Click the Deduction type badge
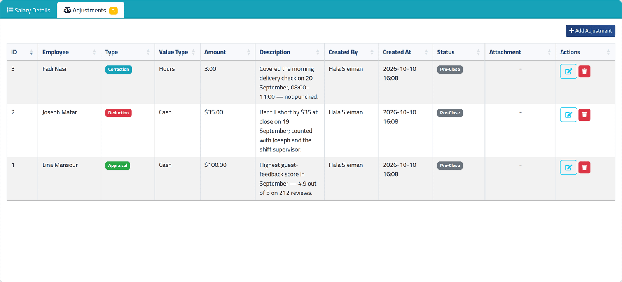Image resolution: width=622 pixels, height=282 pixels. [119, 113]
